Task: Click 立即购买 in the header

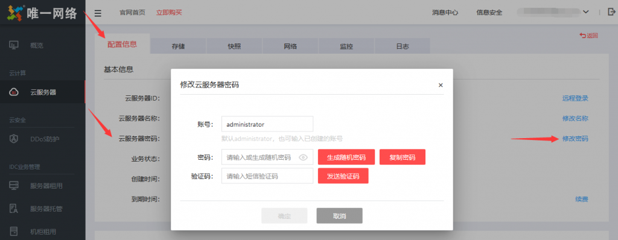Action: click(x=169, y=13)
